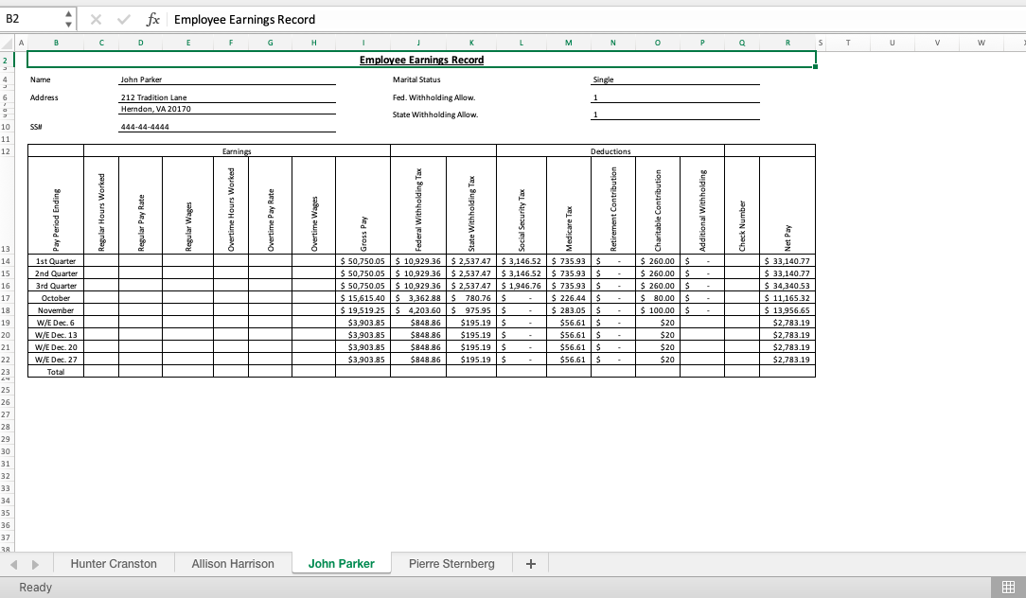Click the right sheet navigation arrow

point(34,563)
